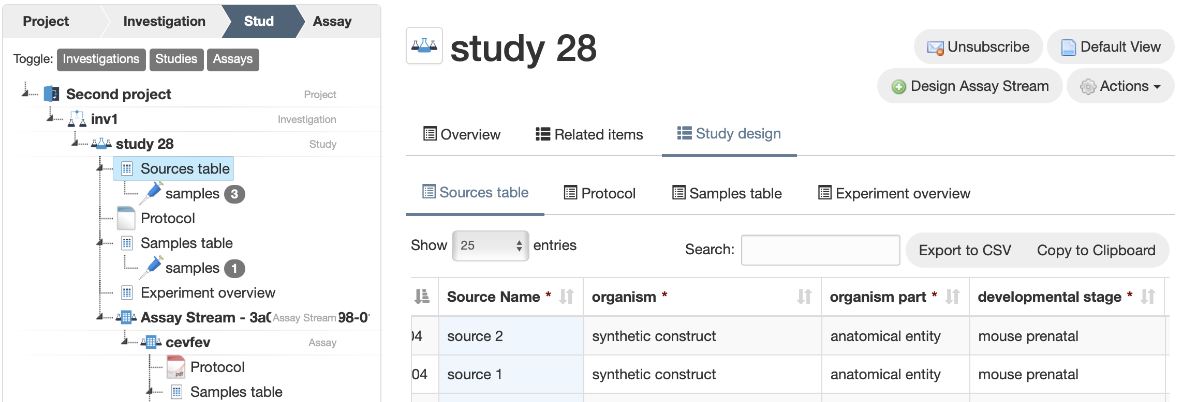The height and width of the screenshot is (402, 1182).
Task: Toggle Assays visibility in tree
Action: (x=232, y=59)
